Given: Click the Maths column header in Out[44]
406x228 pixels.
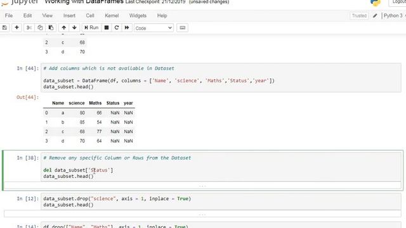Looking at the screenshot, I should click(95, 103).
